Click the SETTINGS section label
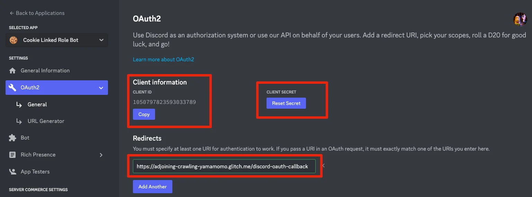The width and height of the screenshot is (532, 197). tap(18, 58)
